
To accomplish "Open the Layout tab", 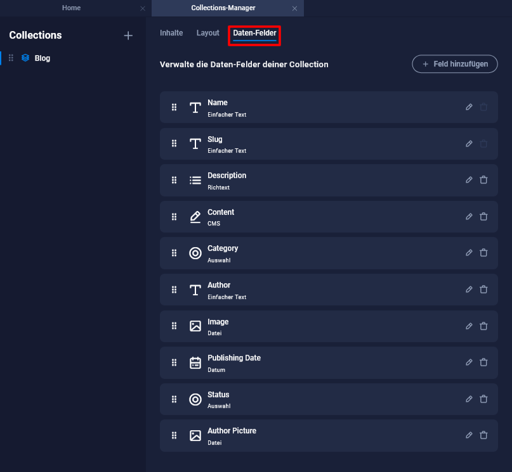I will 207,33.
